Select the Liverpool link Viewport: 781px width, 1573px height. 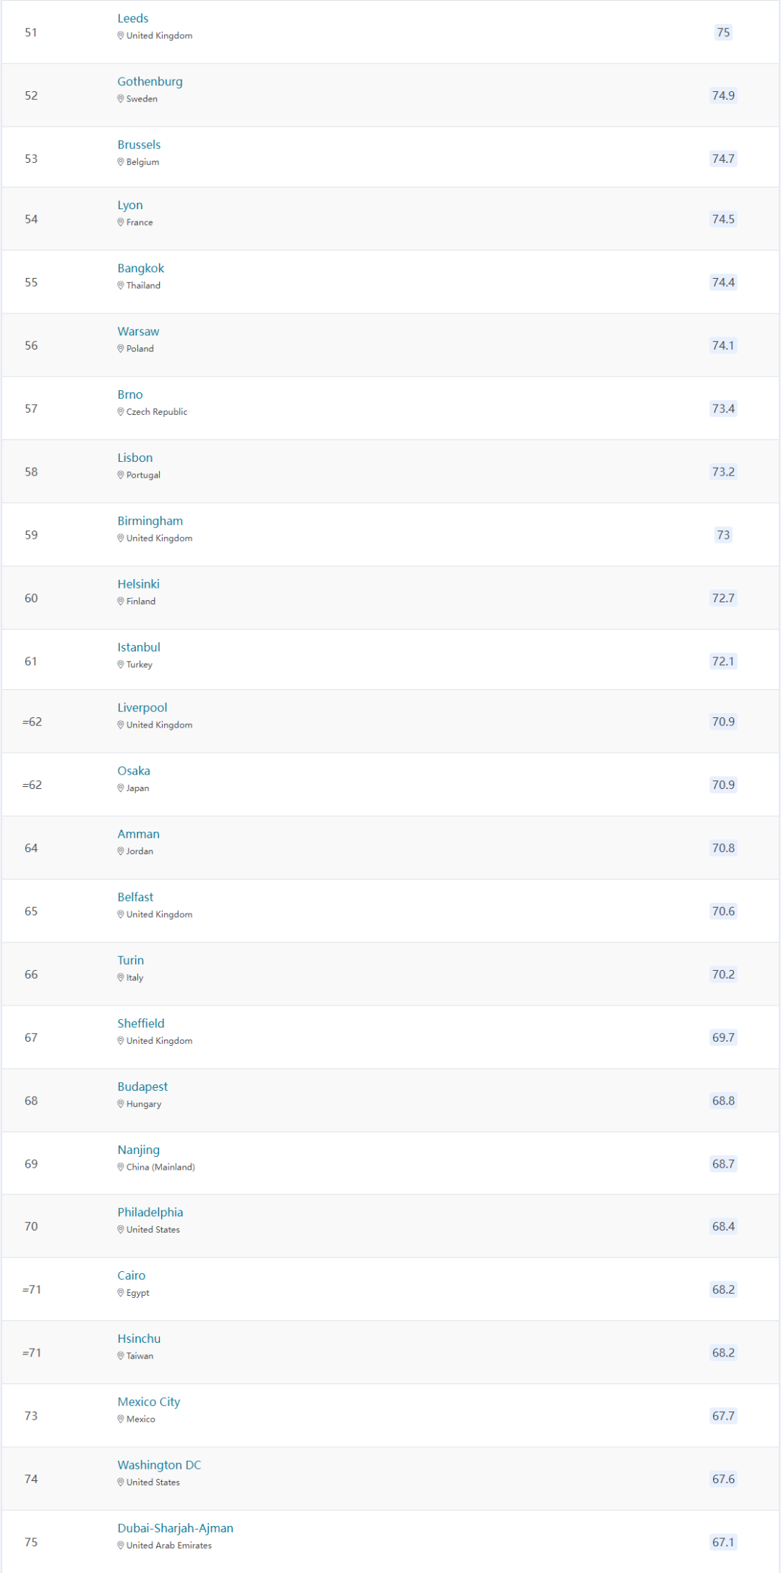click(142, 708)
